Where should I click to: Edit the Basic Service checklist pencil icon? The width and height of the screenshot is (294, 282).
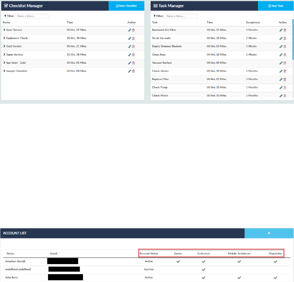[x=129, y=30]
